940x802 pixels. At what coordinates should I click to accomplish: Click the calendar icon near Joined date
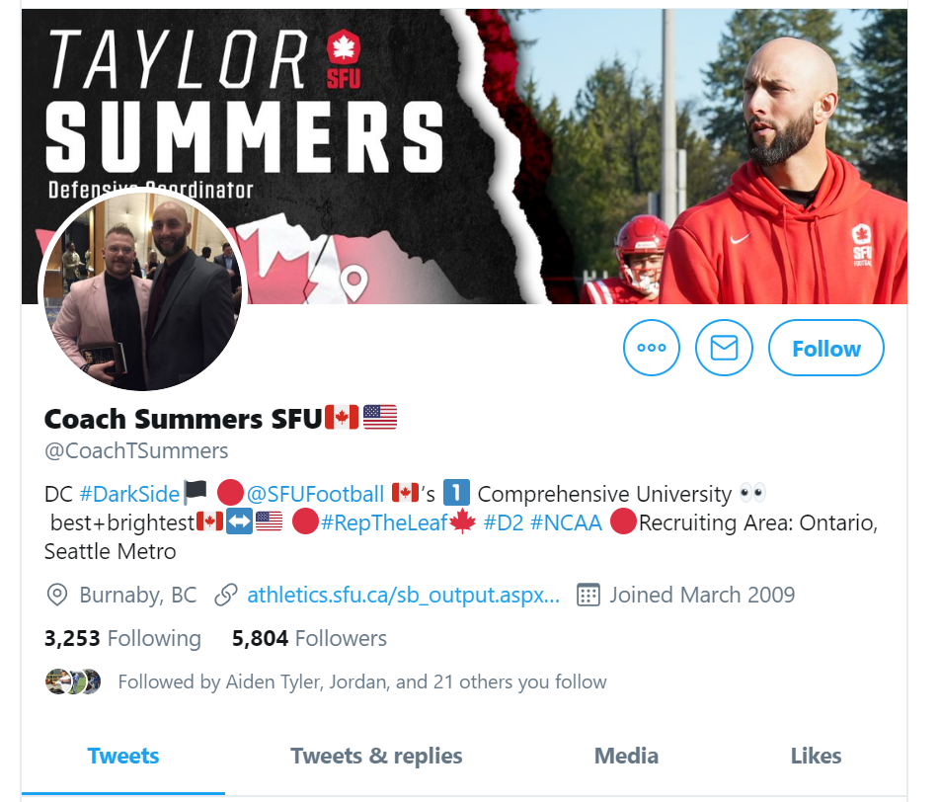click(x=587, y=595)
